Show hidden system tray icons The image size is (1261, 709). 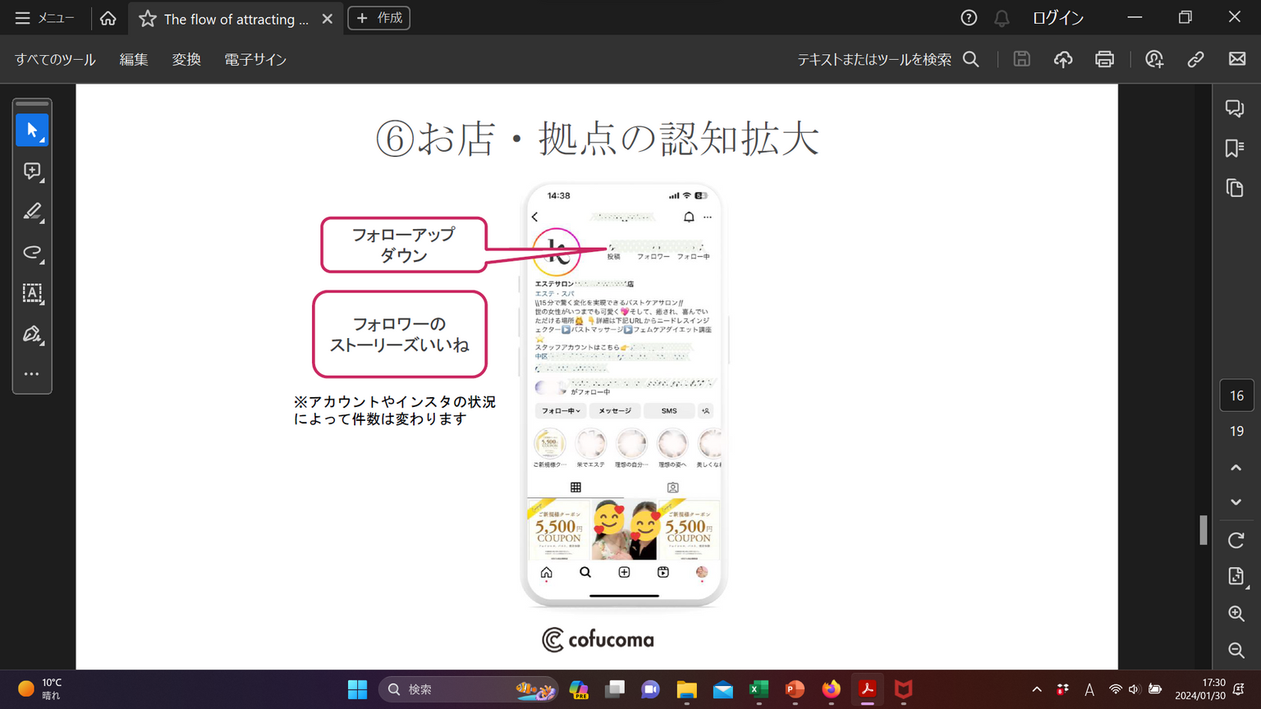coord(1037,689)
